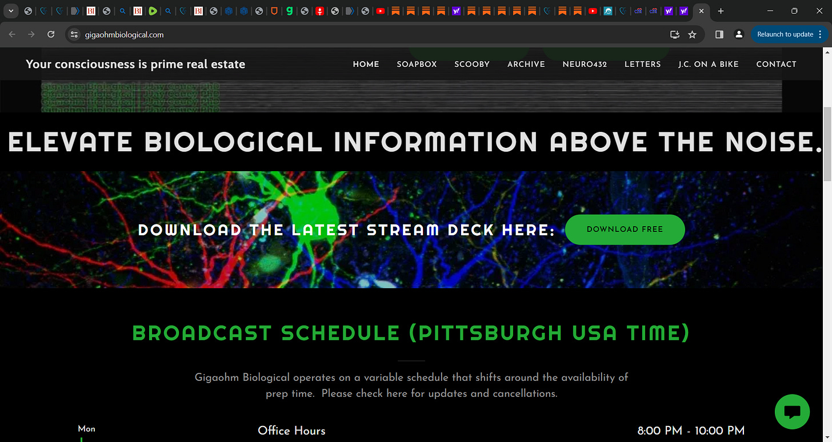Switch to the green letter g tab

290,11
